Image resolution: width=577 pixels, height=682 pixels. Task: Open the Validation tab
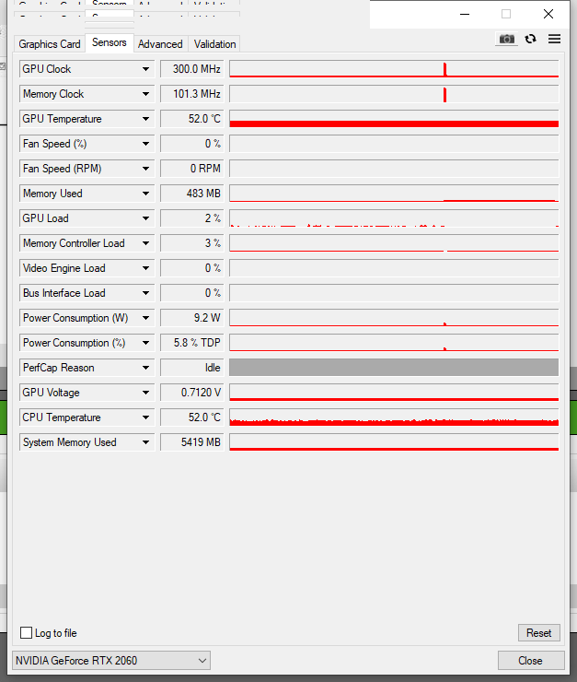tap(215, 44)
